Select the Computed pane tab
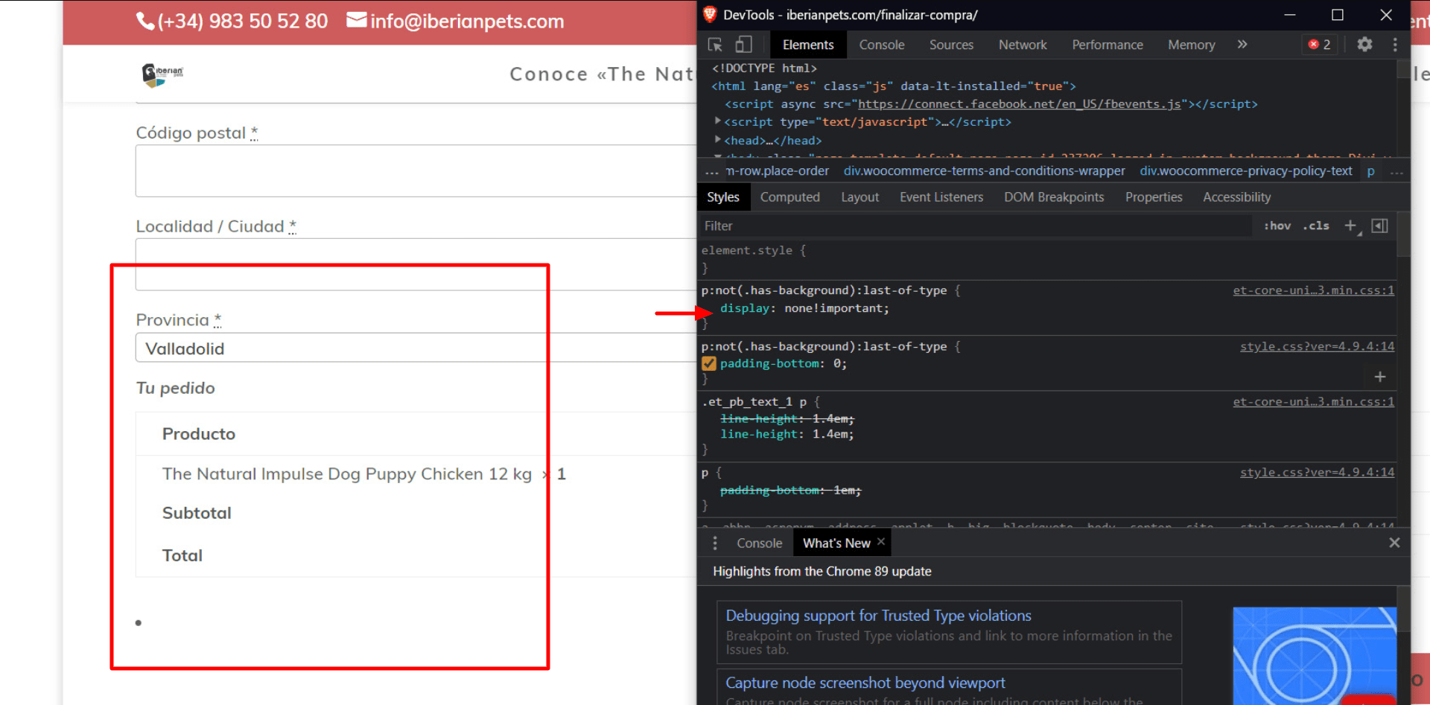 point(789,197)
